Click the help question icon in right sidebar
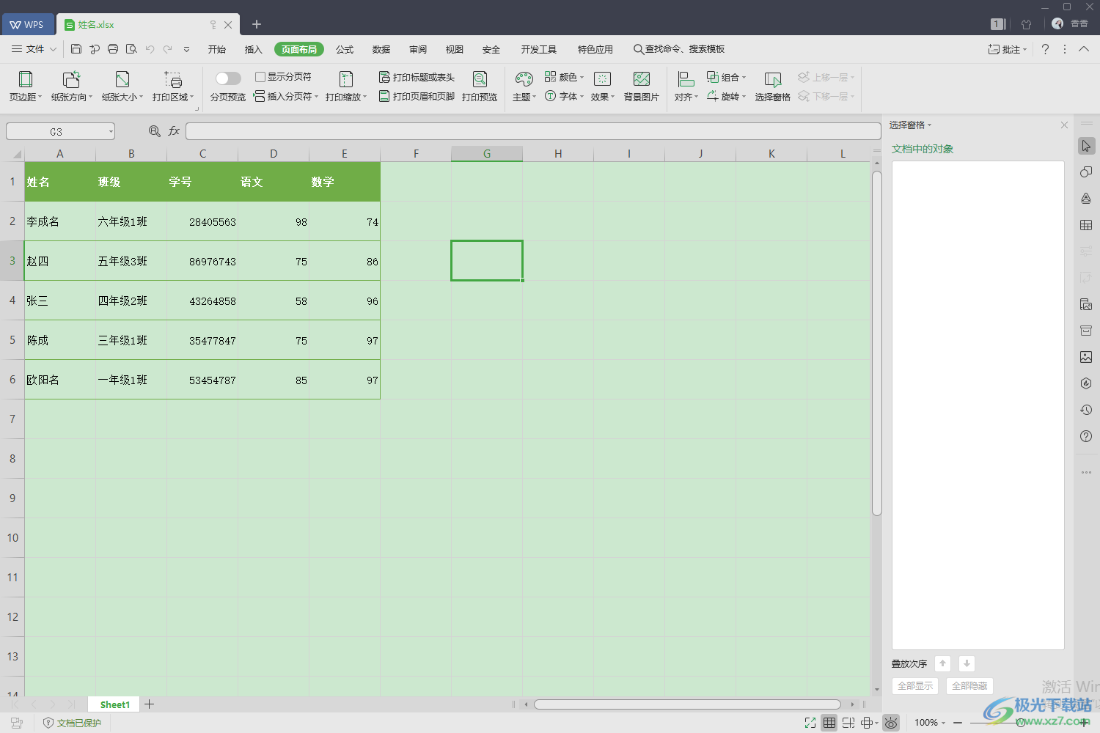Image resolution: width=1100 pixels, height=733 pixels. click(1086, 436)
